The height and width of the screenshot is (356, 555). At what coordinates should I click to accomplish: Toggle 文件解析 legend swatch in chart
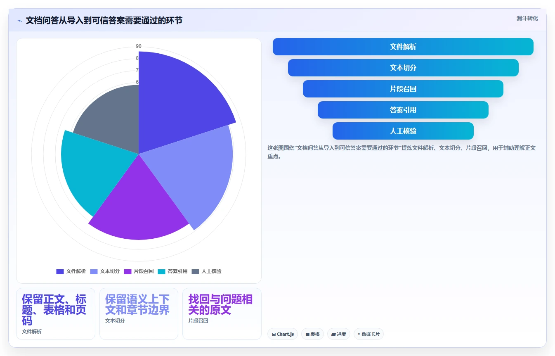click(60, 271)
